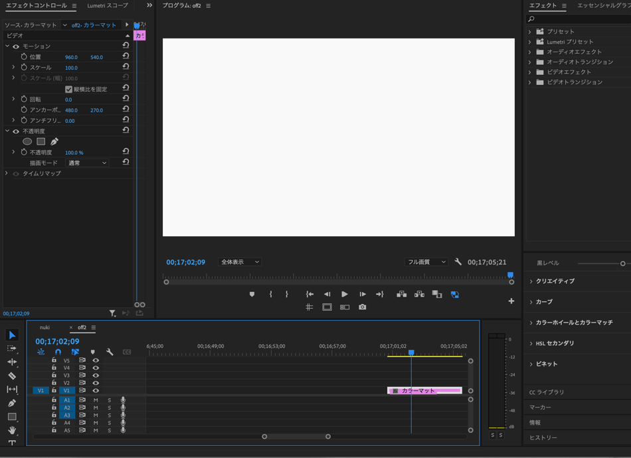631x458 pixels.
Task: Open the フル画質 playback resolution dropdown
Action: click(x=426, y=262)
